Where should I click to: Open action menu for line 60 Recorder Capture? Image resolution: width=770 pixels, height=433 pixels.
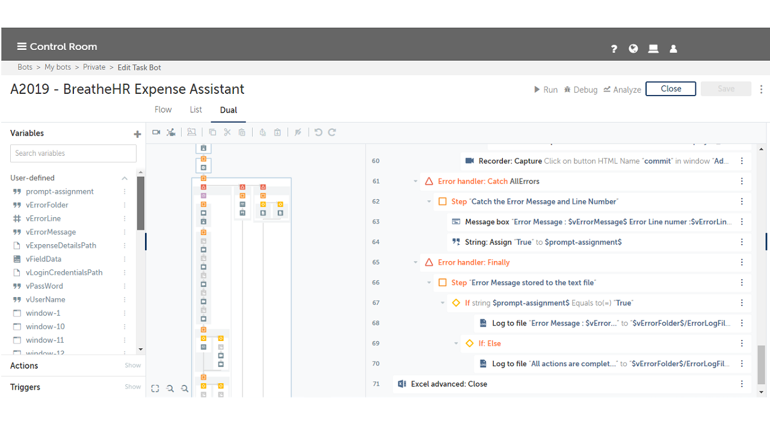(742, 161)
